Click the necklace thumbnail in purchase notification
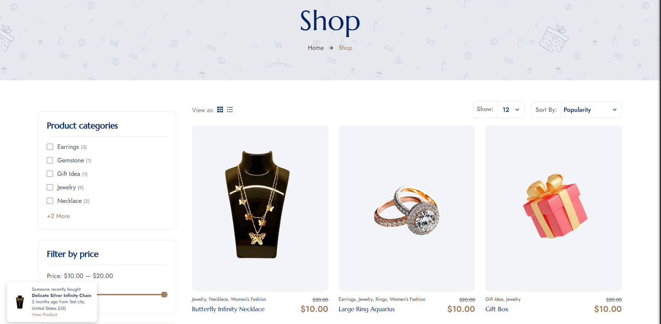Screen dimensions: 661x324 click(x=20, y=302)
